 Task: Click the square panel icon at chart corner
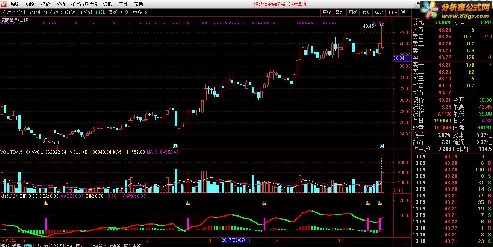[x=390, y=20]
